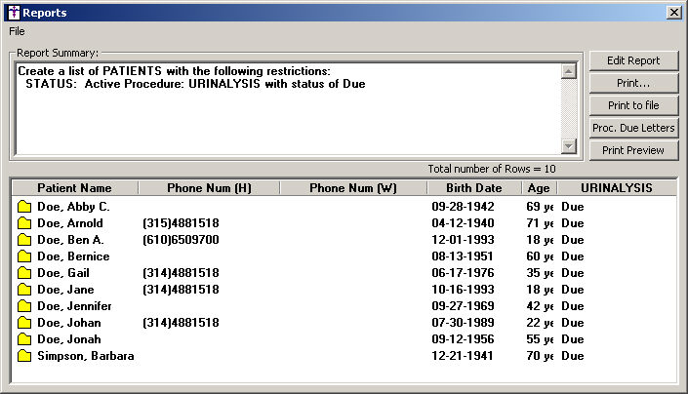
Task: Show the Print Preview
Action: pos(633,150)
